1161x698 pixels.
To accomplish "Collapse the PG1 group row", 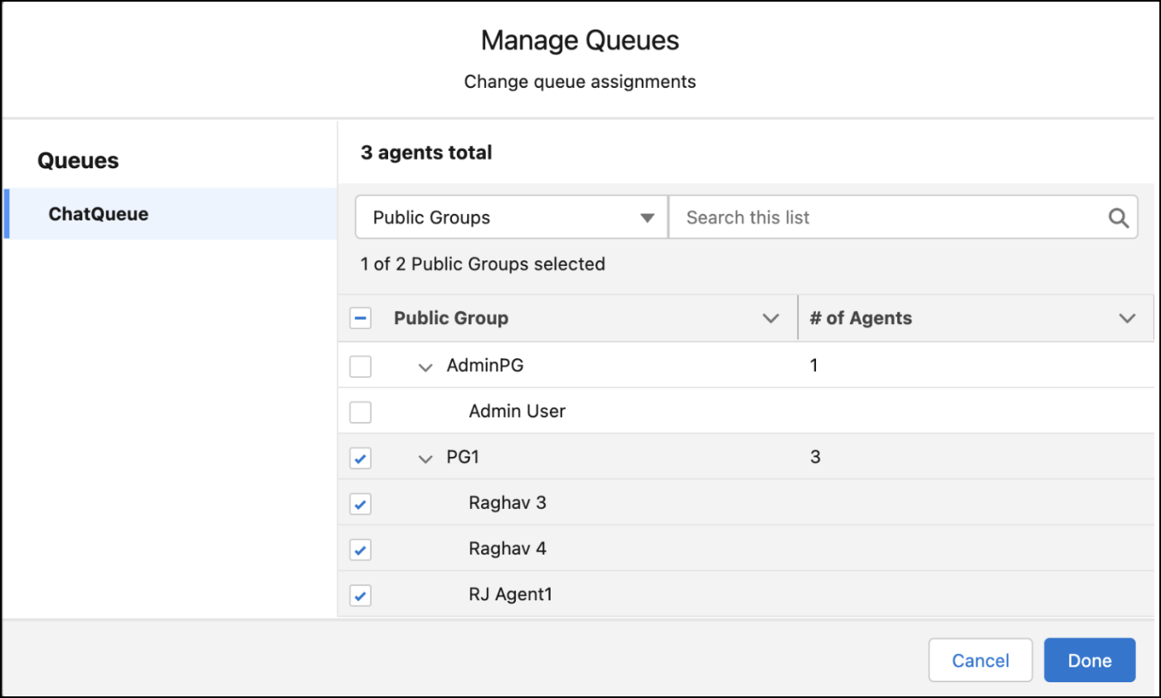I will click(425, 458).
